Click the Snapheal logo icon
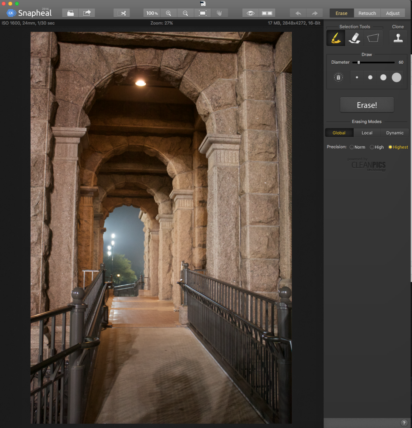The image size is (412, 428). pos(11,13)
